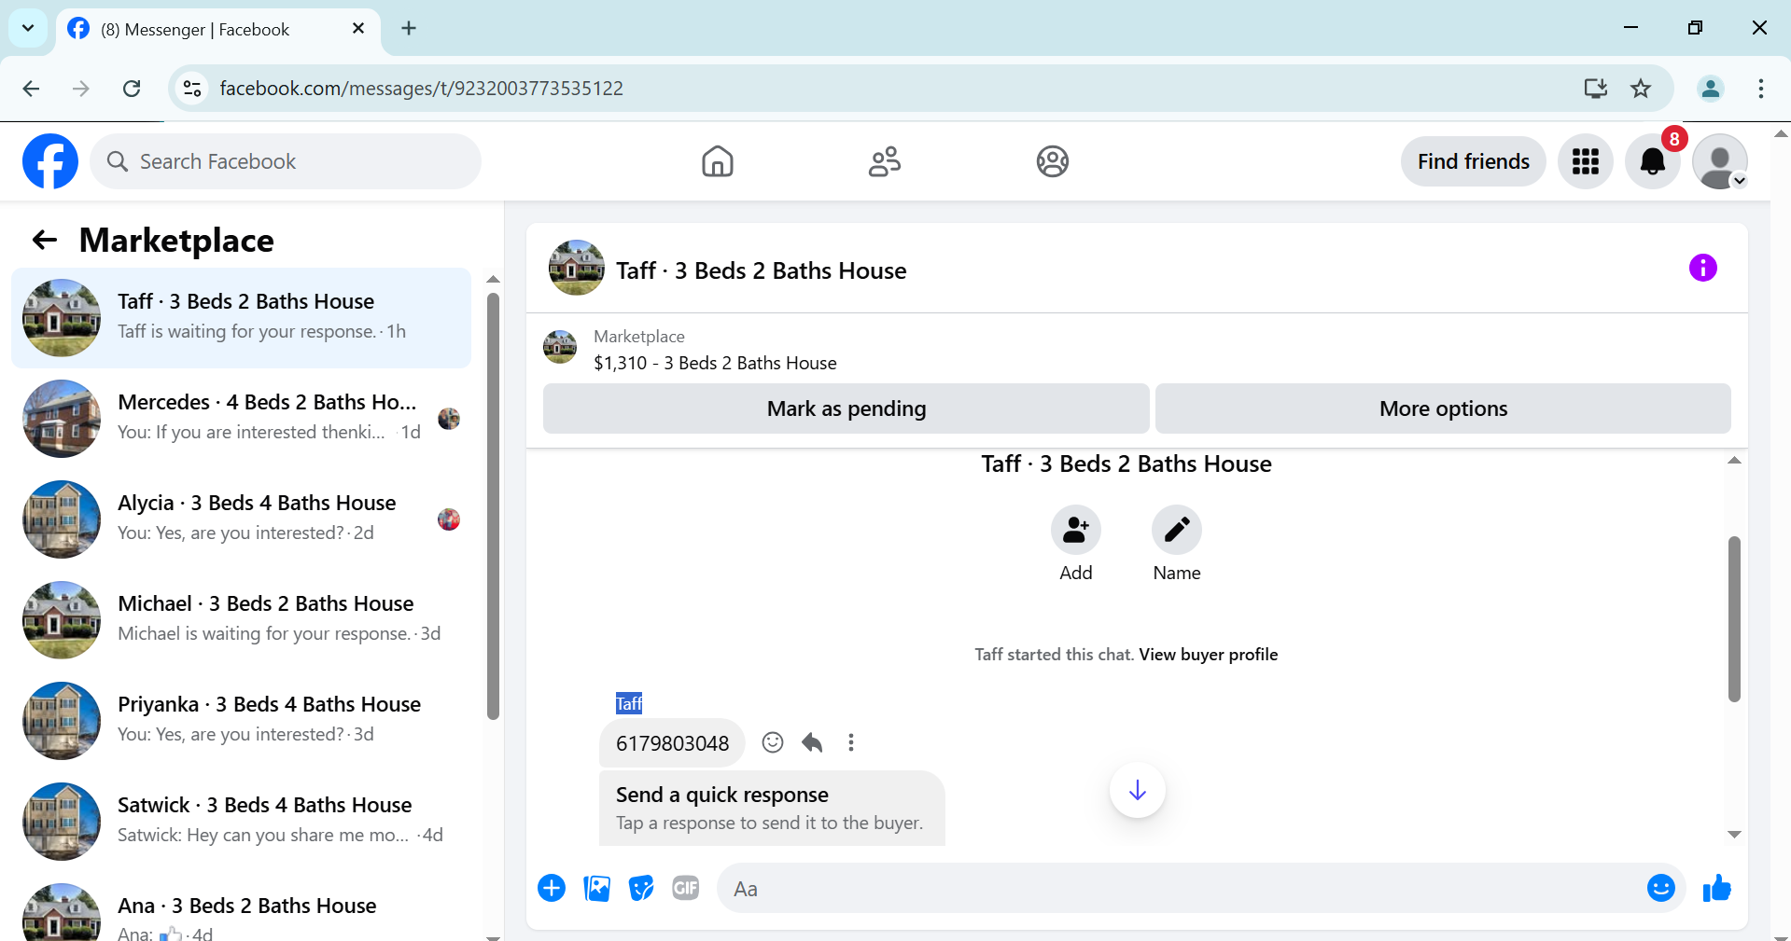Go back in browser history
Image resolution: width=1791 pixels, height=941 pixels.
click(31, 89)
